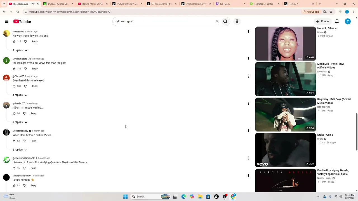Open the YouTube guide hamburger menu
Screen dimensions: 358x201
point(7,21)
